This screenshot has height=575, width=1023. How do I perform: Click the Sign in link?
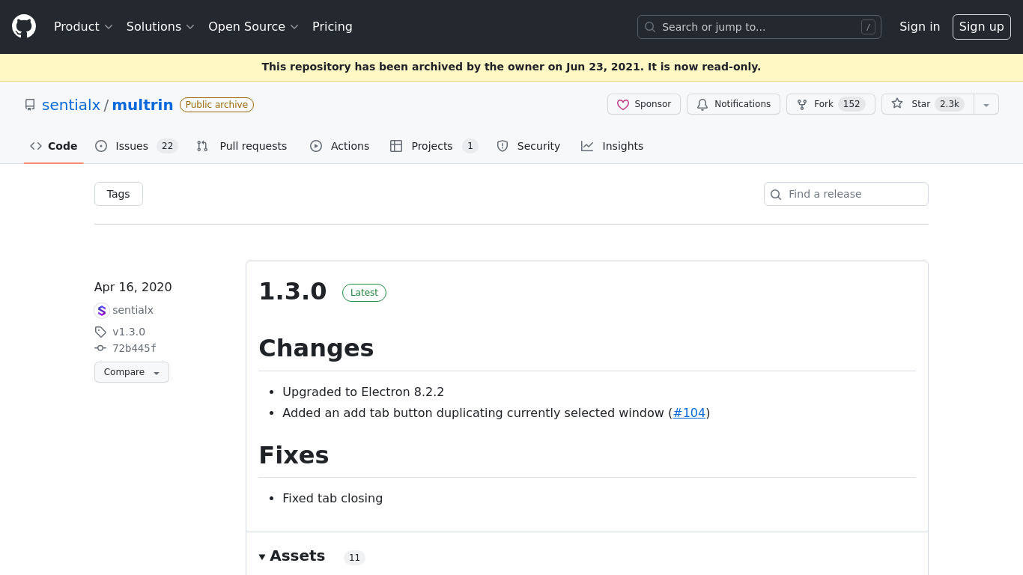click(x=920, y=27)
